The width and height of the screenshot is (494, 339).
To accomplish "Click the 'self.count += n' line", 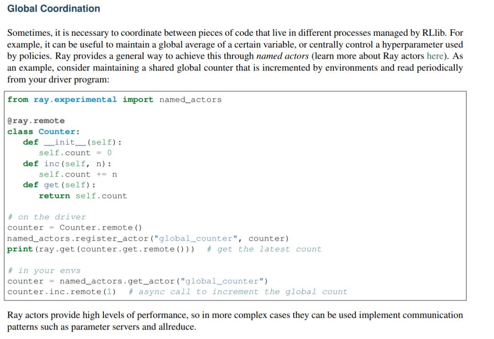I will pyautogui.click(x=78, y=174).
